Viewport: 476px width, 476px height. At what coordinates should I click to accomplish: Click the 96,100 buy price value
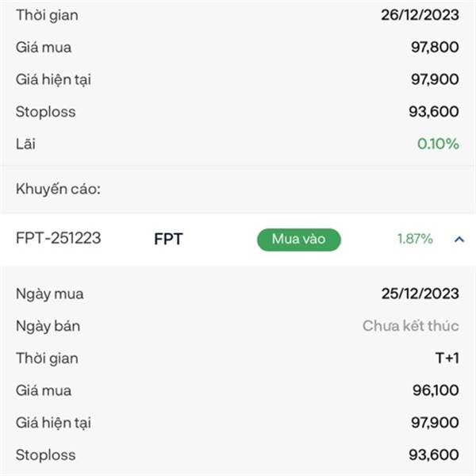click(434, 390)
